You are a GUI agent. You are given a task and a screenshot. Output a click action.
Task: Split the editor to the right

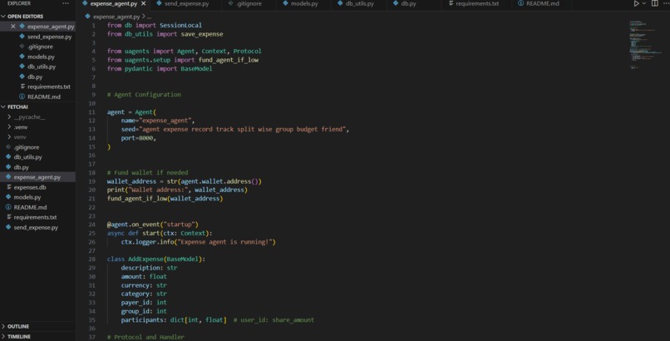click(654, 3)
